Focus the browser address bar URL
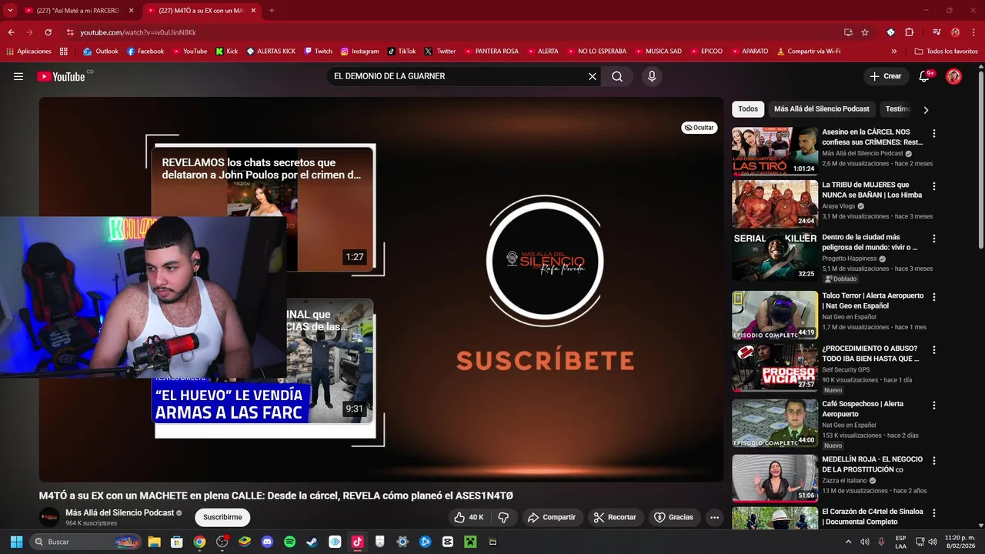 point(139,32)
